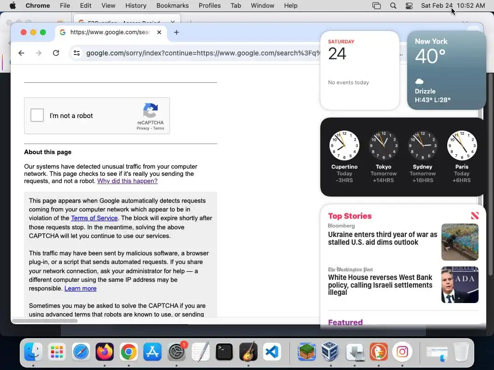Reload the Google sorry page
The image size is (494, 370).
[x=56, y=53]
